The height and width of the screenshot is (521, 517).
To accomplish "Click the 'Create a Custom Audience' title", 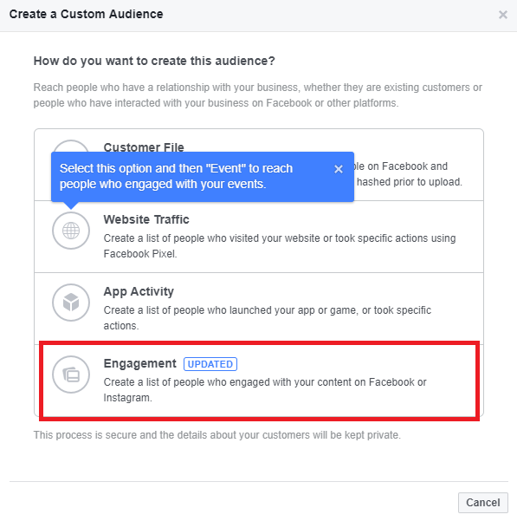I will pos(87,14).
